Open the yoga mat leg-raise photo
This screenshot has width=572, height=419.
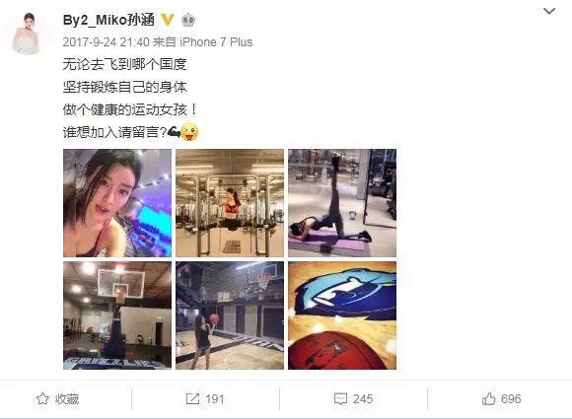(342, 203)
